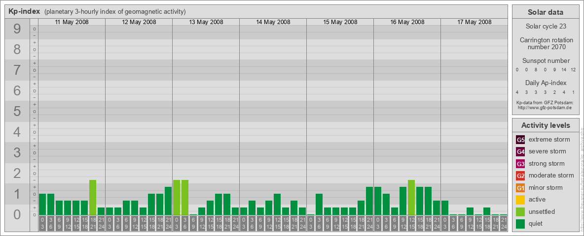
Task: Click the Kp level 5 axis label
Action: pos(17,112)
